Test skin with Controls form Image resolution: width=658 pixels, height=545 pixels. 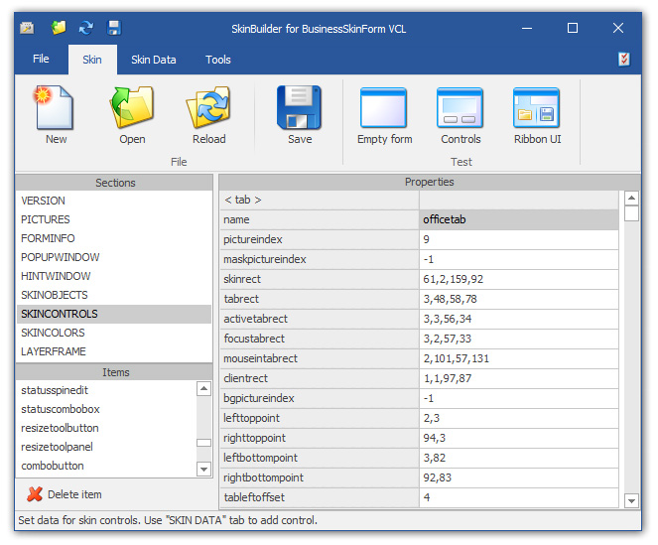point(460,108)
